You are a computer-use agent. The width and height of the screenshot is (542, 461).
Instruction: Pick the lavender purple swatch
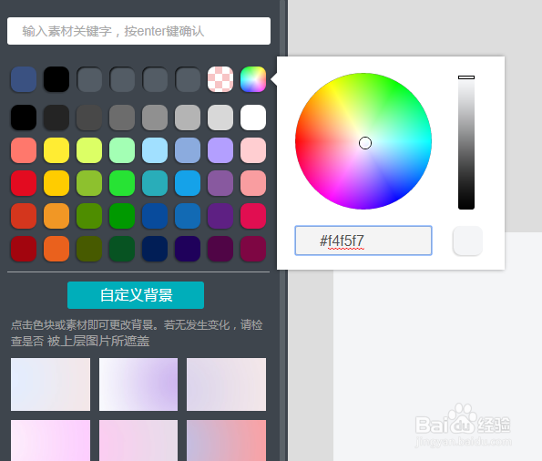coord(220,150)
